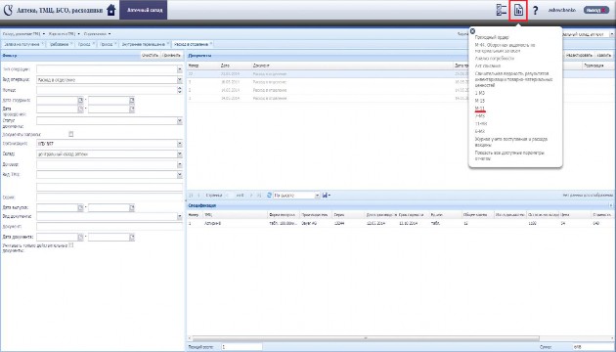Click the 'Выход' logout button
The height and width of the screenshot is (352, 616).
tap(596, 10)
